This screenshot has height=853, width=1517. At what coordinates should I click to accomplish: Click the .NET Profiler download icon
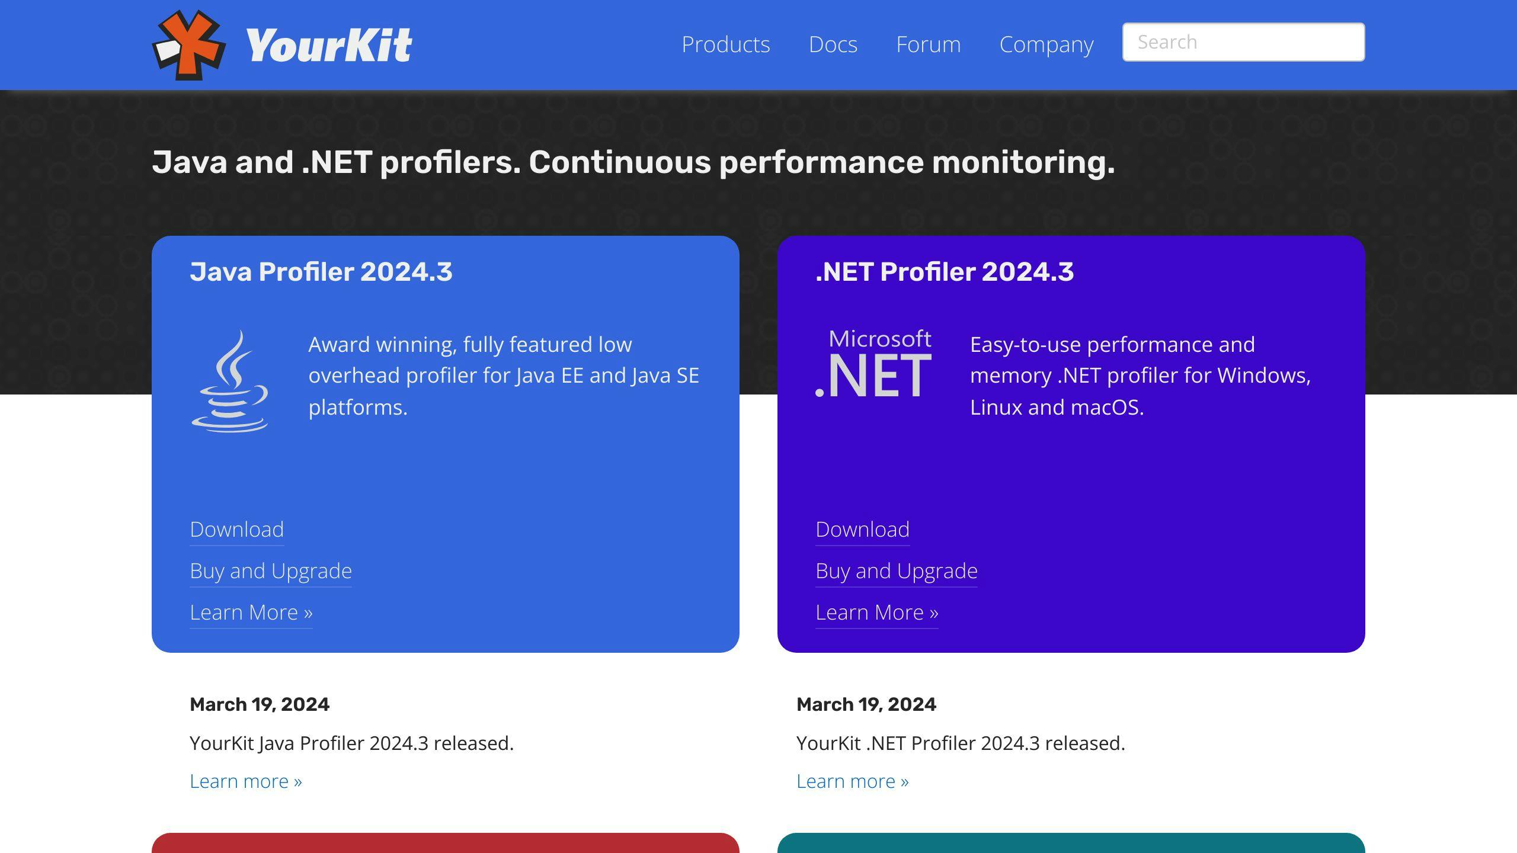(862, 528)
